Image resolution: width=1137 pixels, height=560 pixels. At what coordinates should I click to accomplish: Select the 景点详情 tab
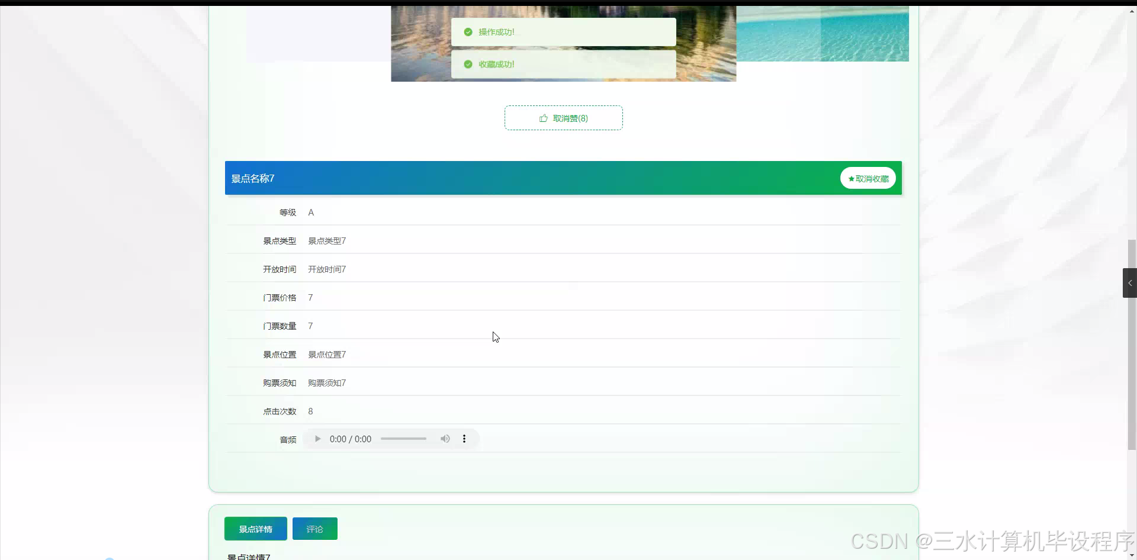point(255,529)
